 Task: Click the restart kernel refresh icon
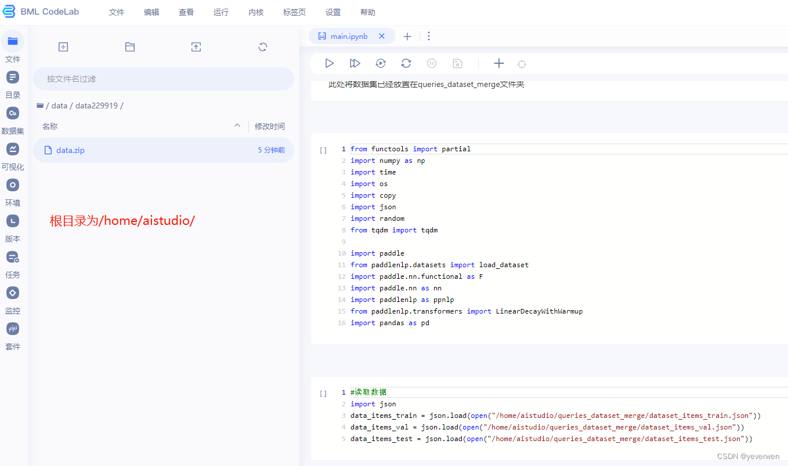point(406,63)
